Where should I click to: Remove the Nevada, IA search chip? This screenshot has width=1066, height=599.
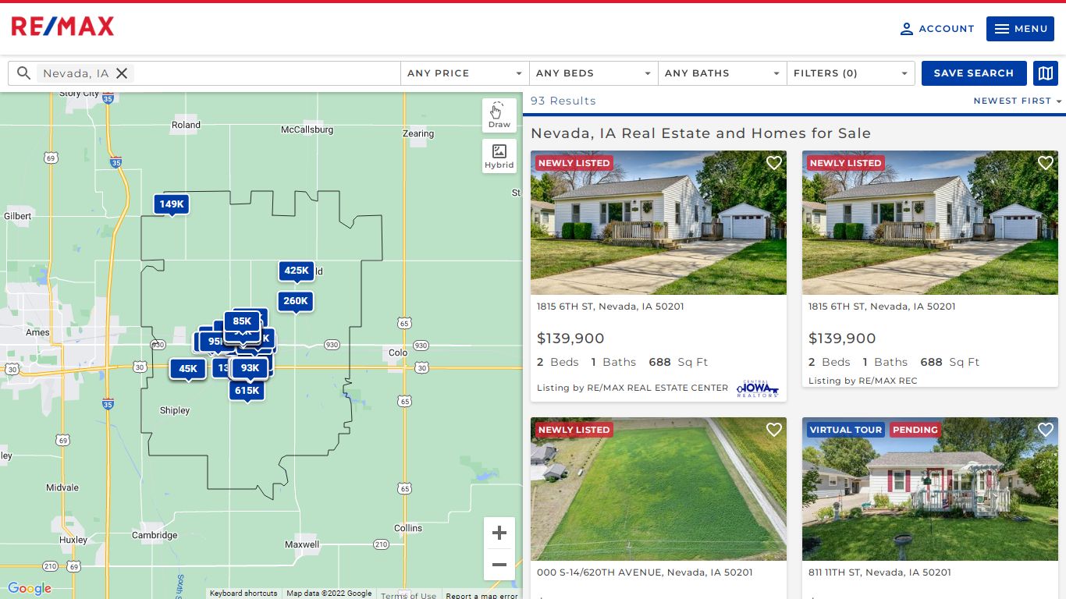[x=122, y=73]
